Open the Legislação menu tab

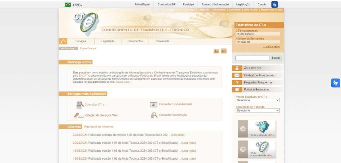[108, 41]
